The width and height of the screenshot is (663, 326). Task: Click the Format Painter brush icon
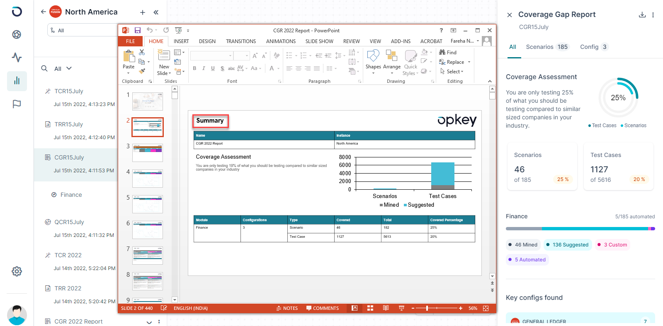[142, 71]
